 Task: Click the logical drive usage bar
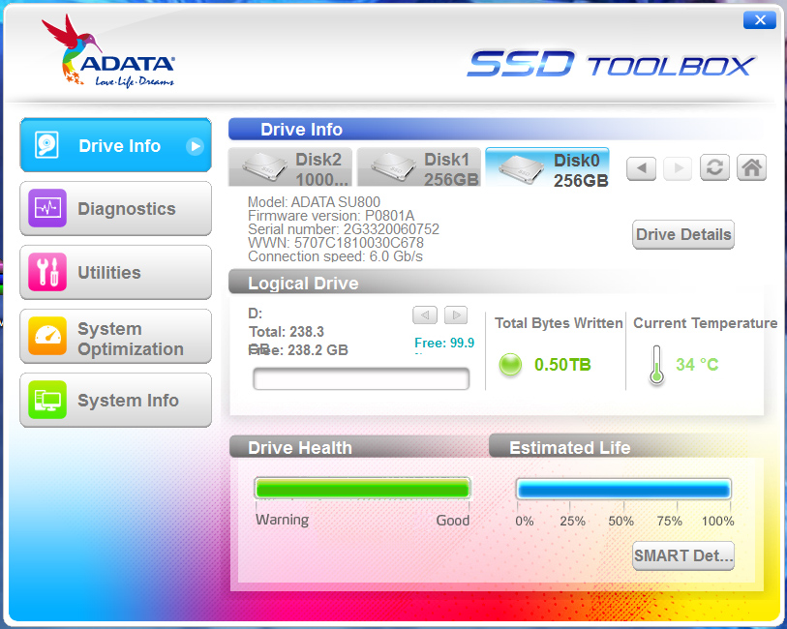[361, 378]
